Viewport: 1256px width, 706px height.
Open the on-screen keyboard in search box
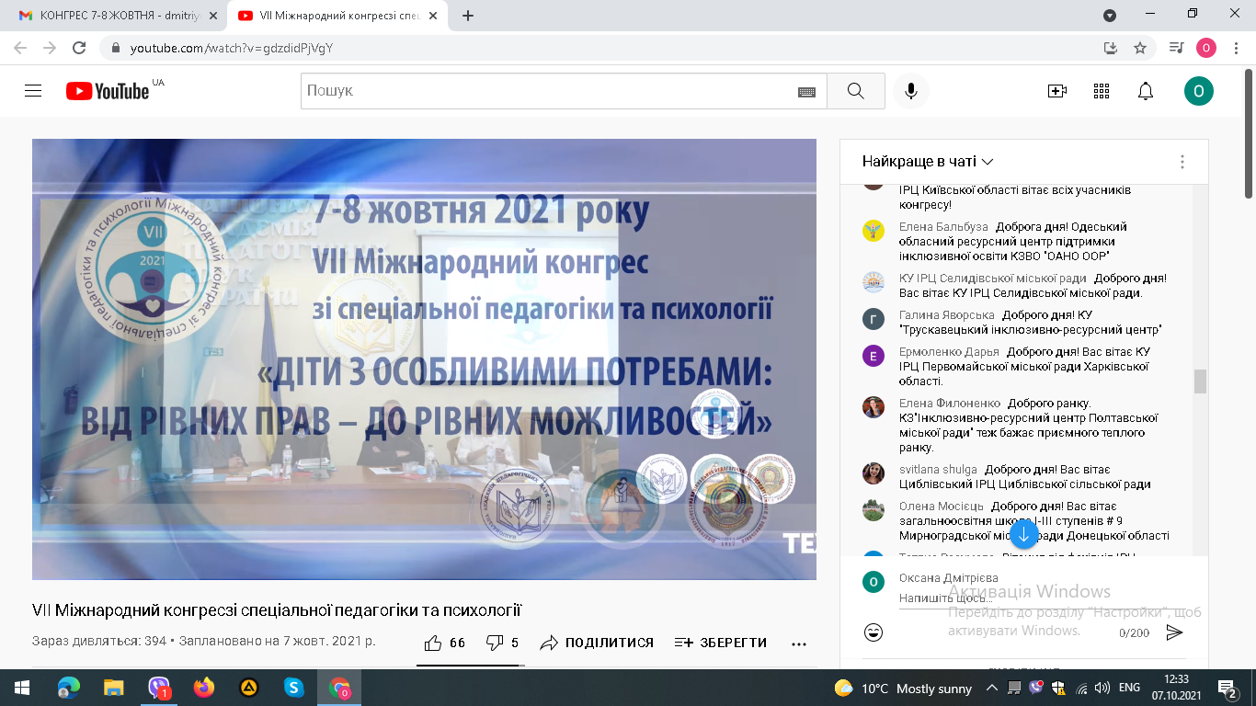coord(806,92)
